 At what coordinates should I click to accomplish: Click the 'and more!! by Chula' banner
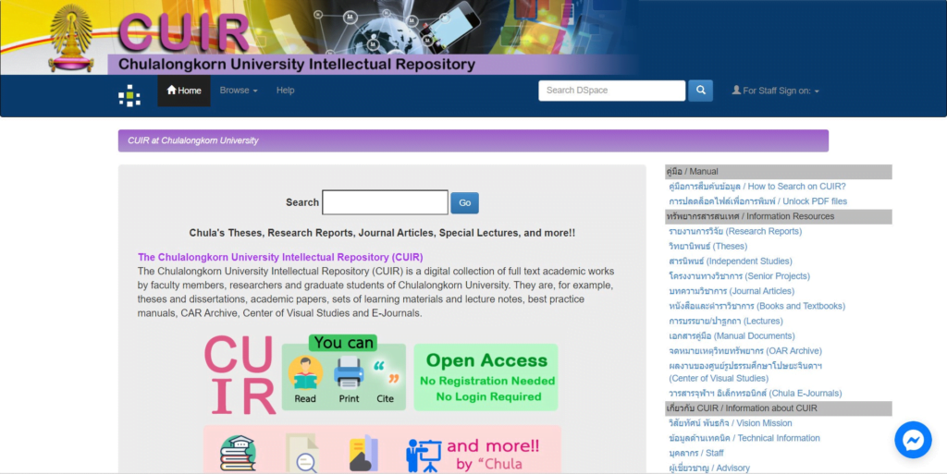pyautogui.click(x=494, y=455)
